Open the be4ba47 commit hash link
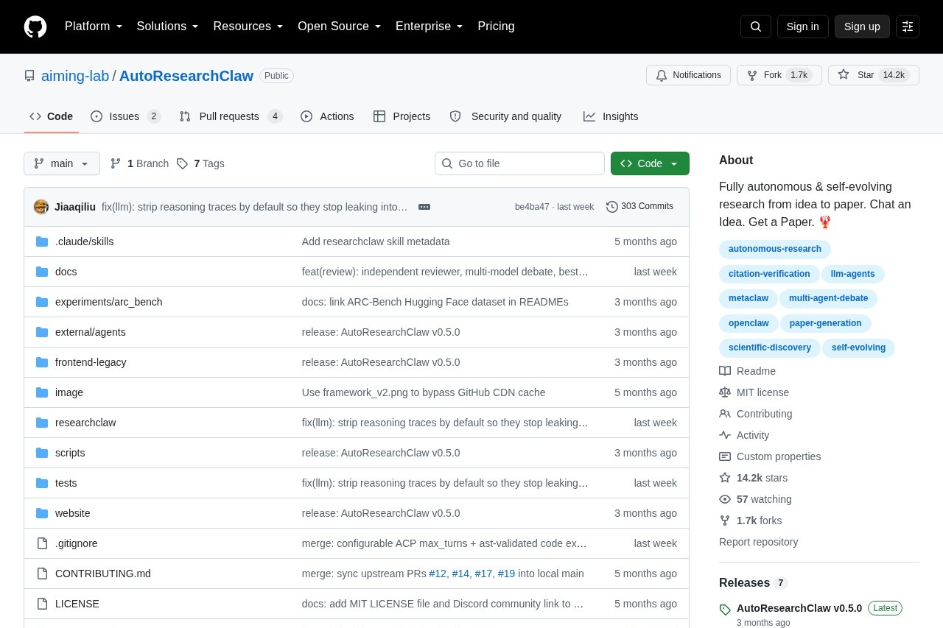The image size is (943, 628). tap(532, 207)
